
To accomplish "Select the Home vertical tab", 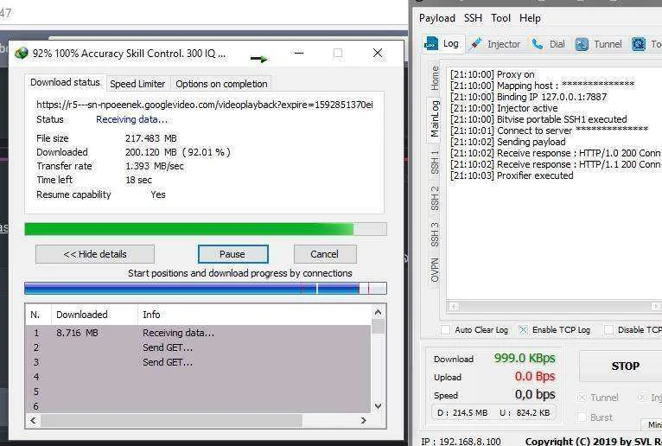I will point(435,78).
